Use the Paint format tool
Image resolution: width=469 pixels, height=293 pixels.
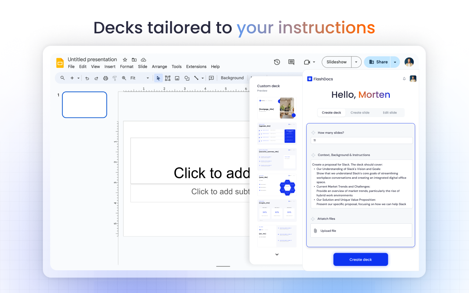114,78
